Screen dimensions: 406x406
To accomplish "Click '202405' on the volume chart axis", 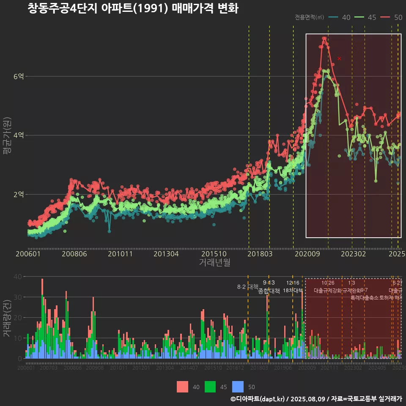I will [377, 368].
